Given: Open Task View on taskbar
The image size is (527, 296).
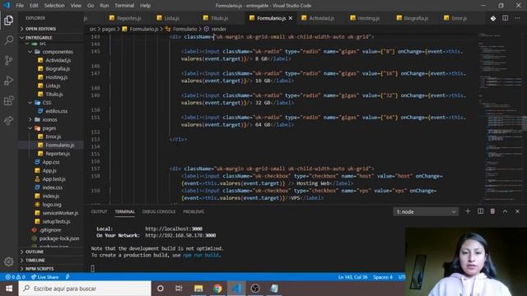Looking at the screenshot, I should tap(179, 289).
